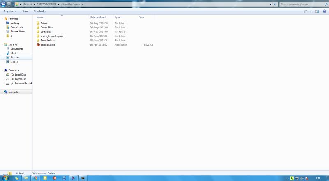Select the Server Files folder icon
The width and height of the screenshot is (329, 181).
(x=38, y=27)
